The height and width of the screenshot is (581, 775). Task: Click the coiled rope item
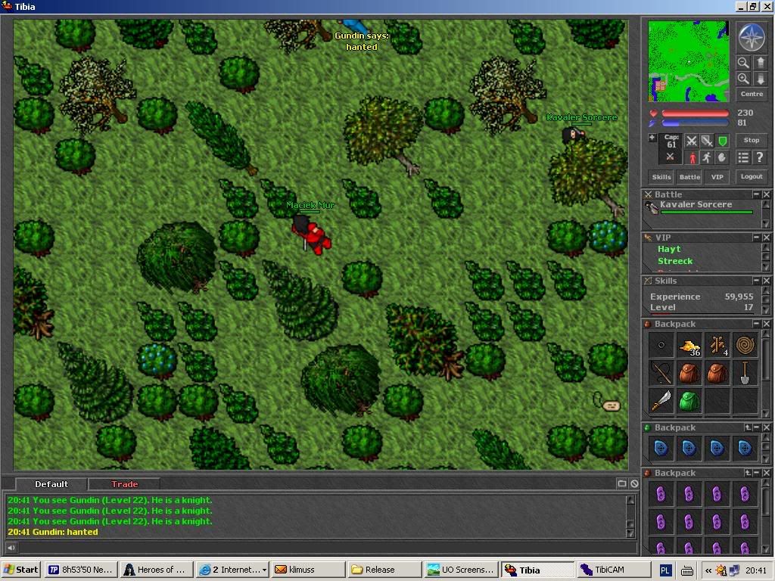point(745,345)
